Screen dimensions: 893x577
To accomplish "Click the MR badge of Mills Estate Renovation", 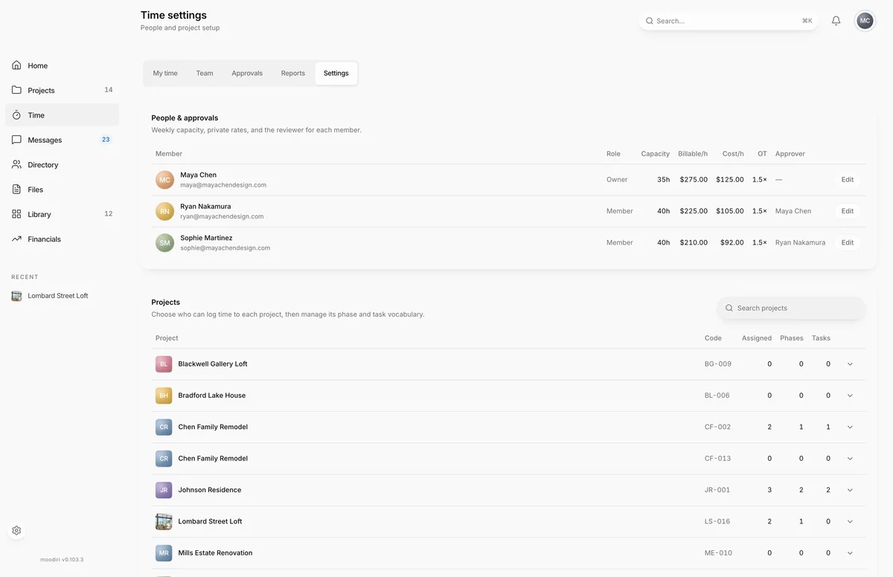I will tap(164, 553).
